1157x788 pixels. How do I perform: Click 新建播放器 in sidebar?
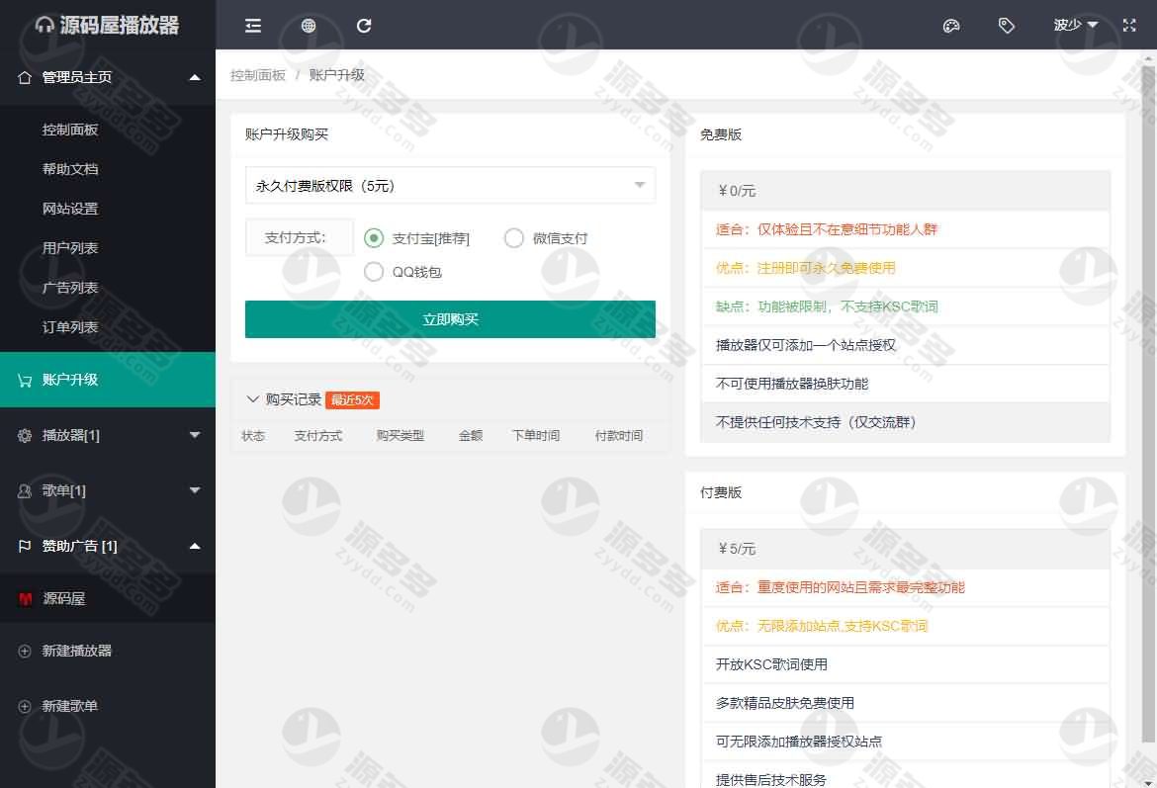(x=77, y=651)
